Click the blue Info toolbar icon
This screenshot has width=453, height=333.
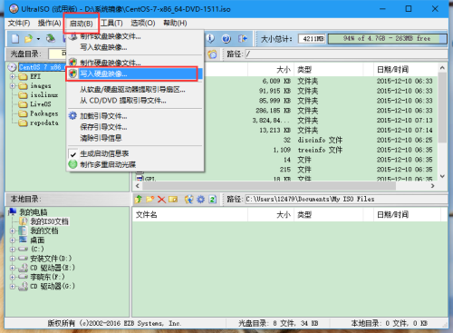point(210,38)
